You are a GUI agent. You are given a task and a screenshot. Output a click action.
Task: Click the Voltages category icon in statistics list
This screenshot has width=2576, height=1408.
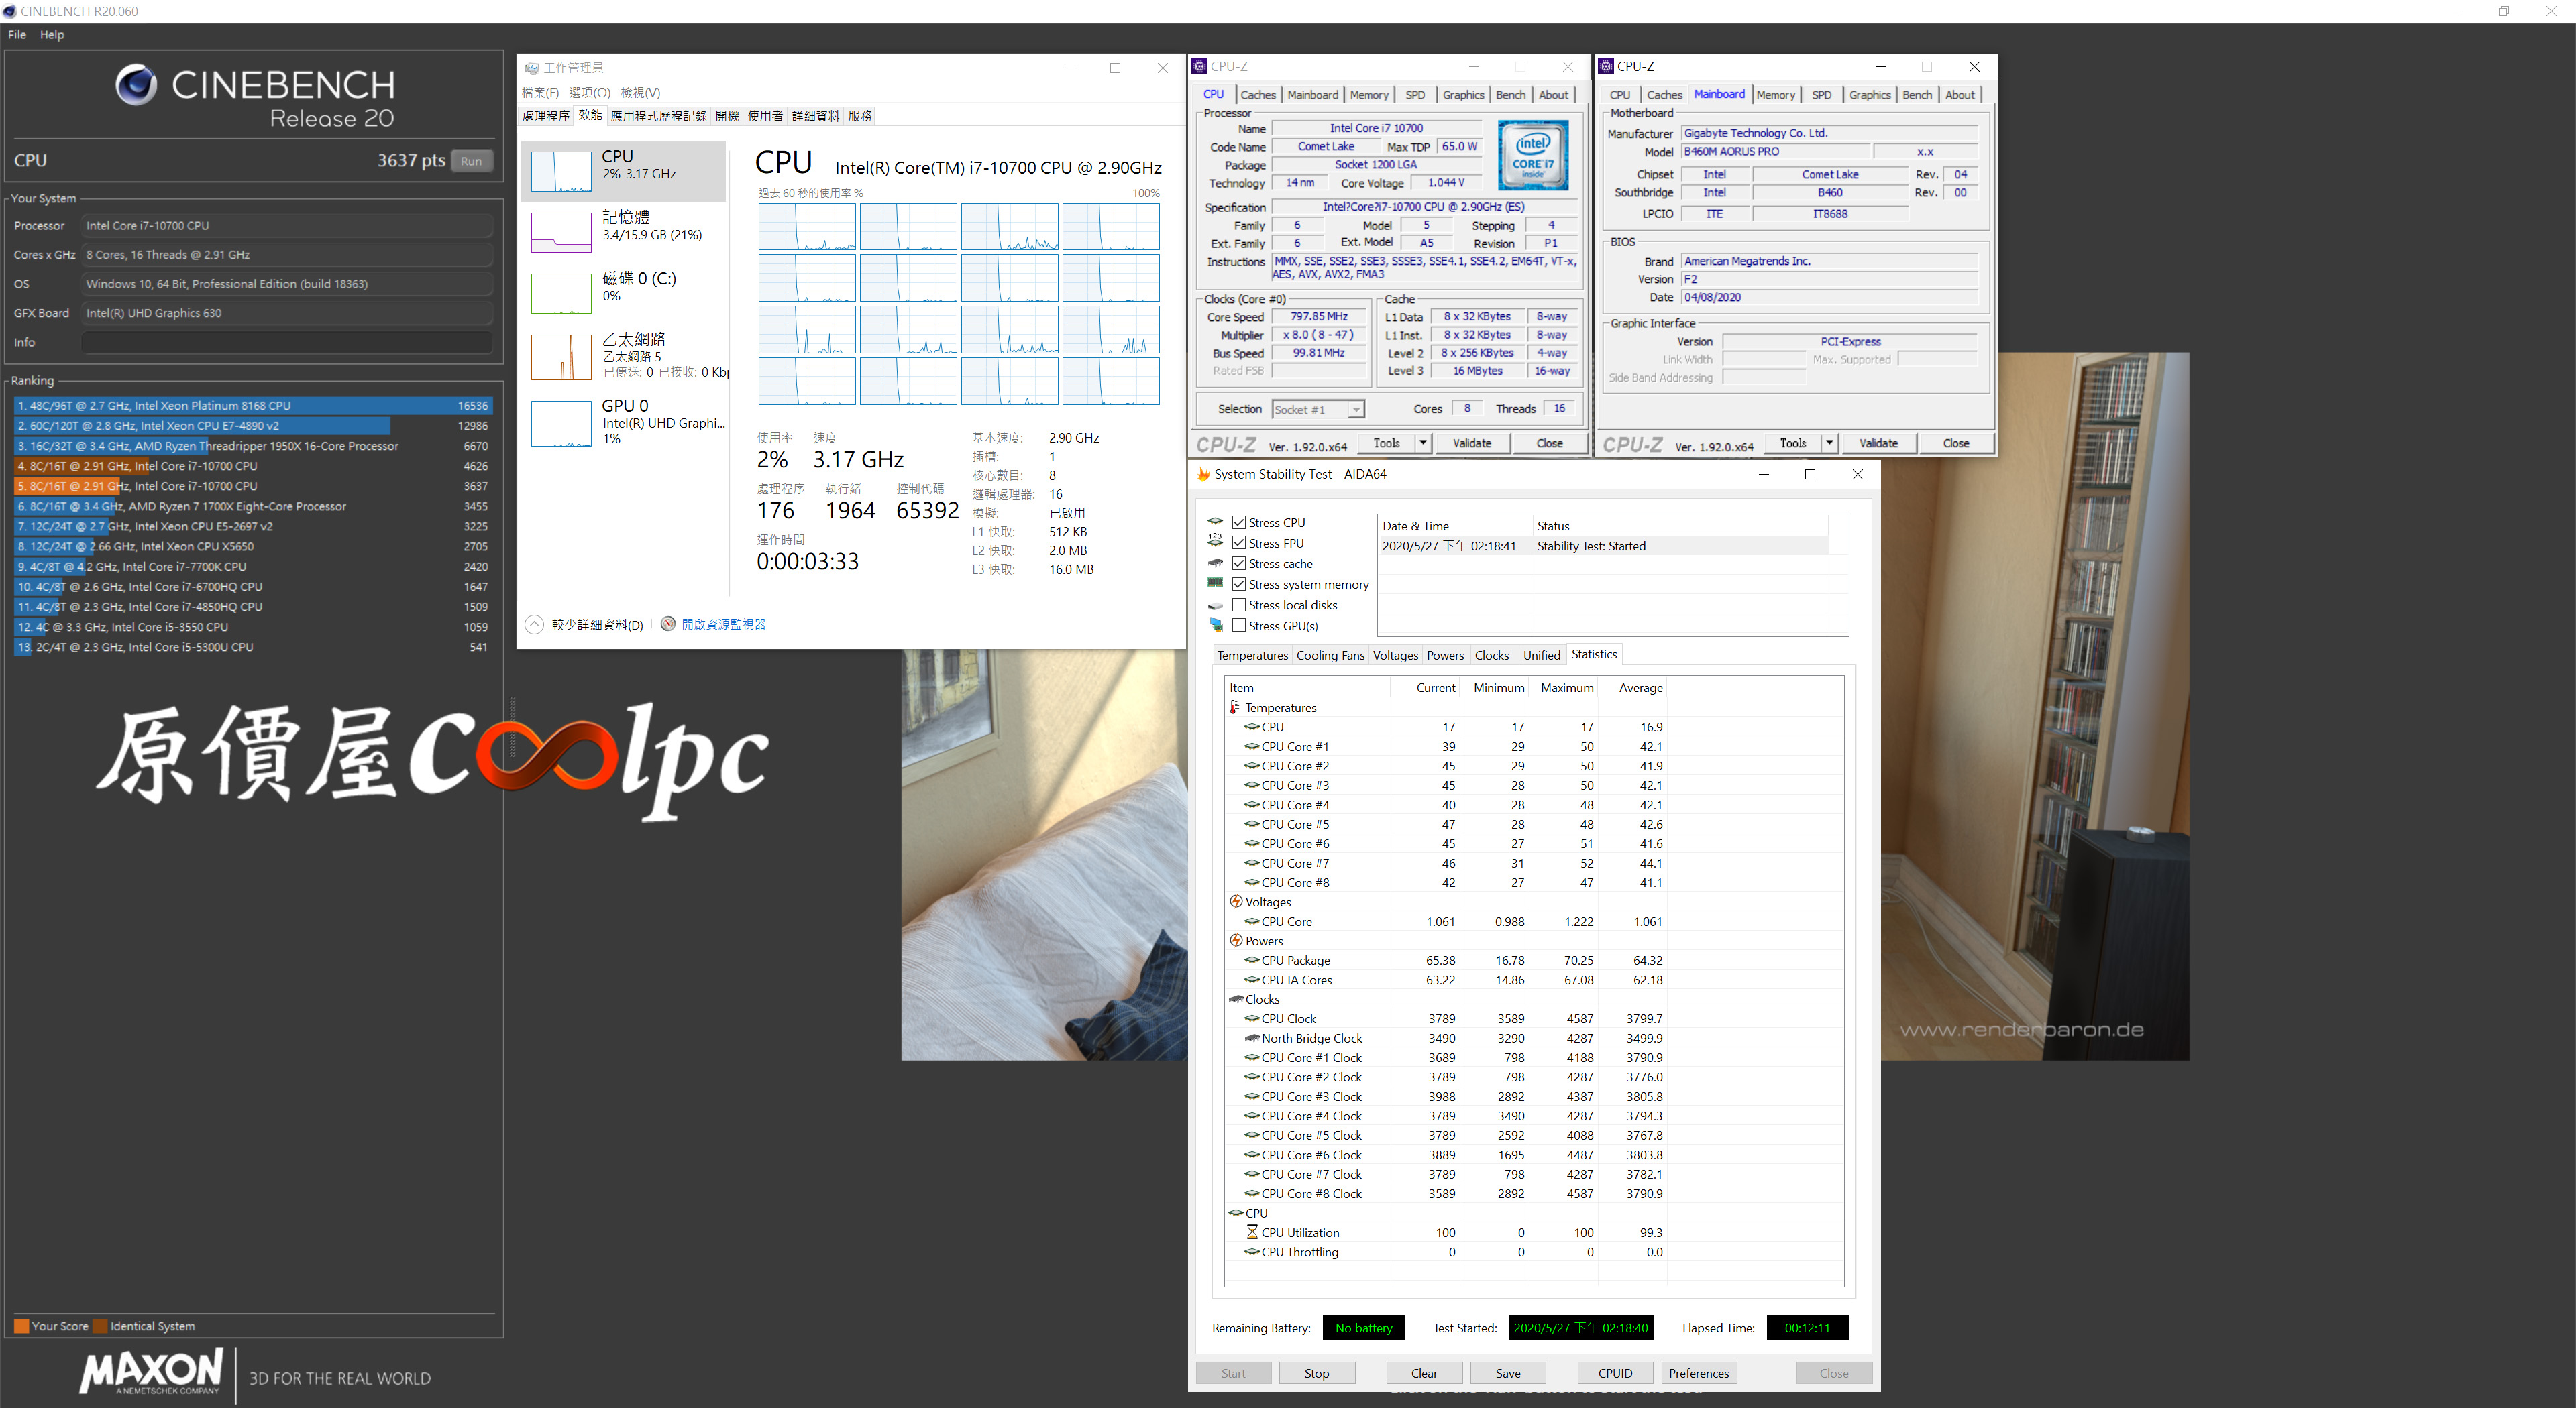tap(1236, 901)
